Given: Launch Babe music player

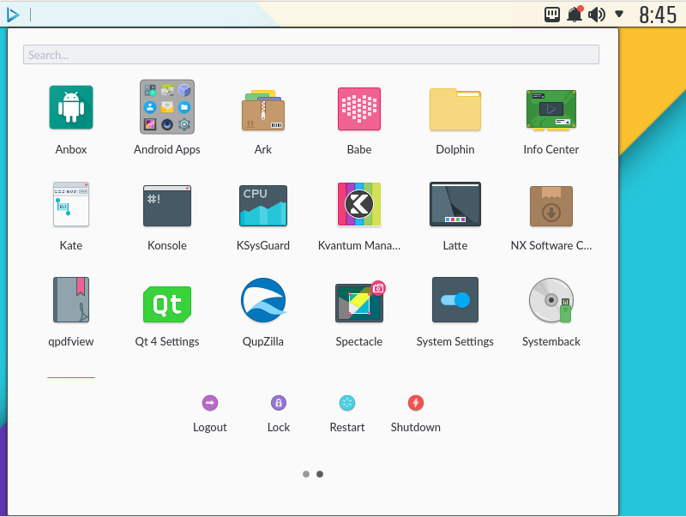Looking at the screenshot, I should click(359, 108).
